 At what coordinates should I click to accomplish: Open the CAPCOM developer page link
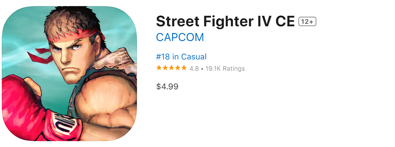click(x=180, y=37)
